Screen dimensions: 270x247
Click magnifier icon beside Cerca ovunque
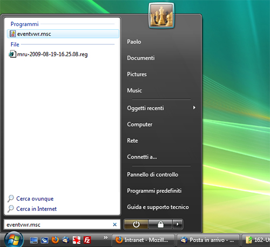click(x=11, y=198)
